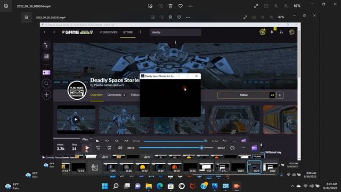Screen dimensions: 341x192
Task: Select filmstrip video thumbnail labeled 0:59
Action: point(174,167)
